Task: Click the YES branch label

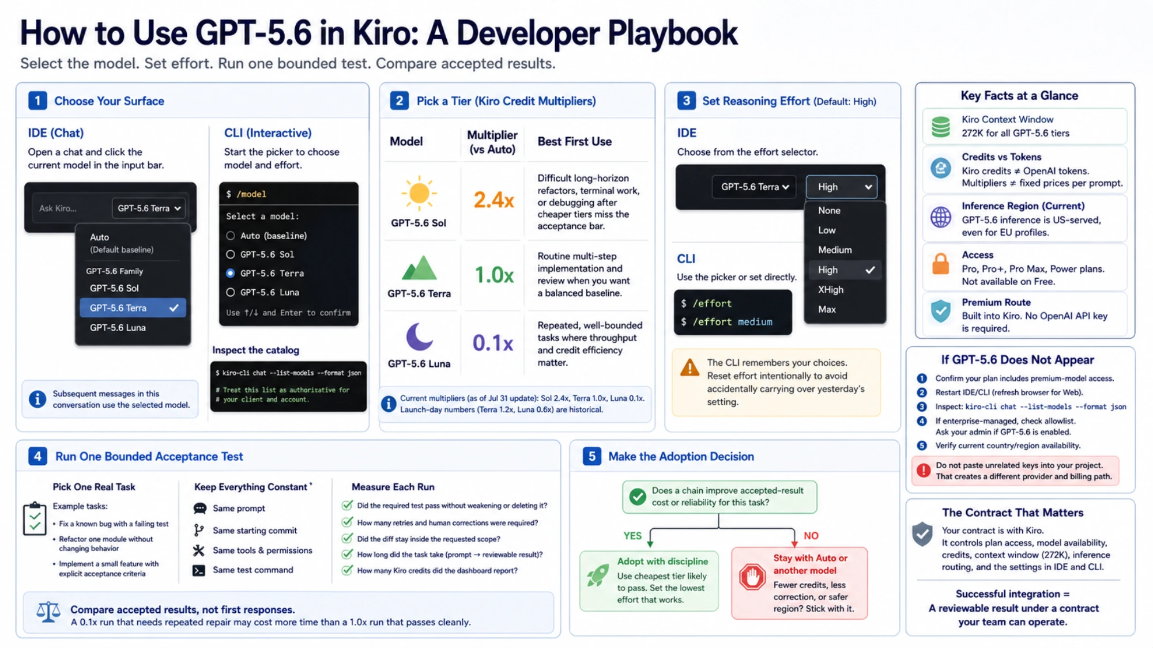Action: [x=632, y=536]
